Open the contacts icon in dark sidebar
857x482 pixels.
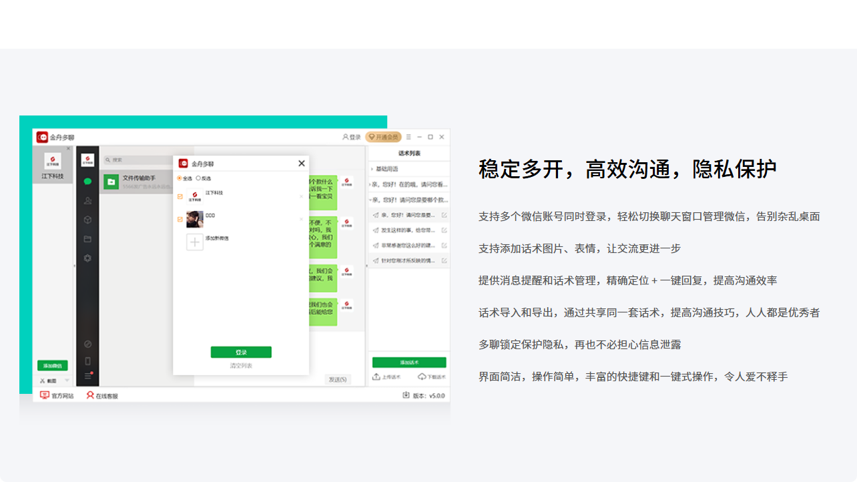click(x=87, y=200)
